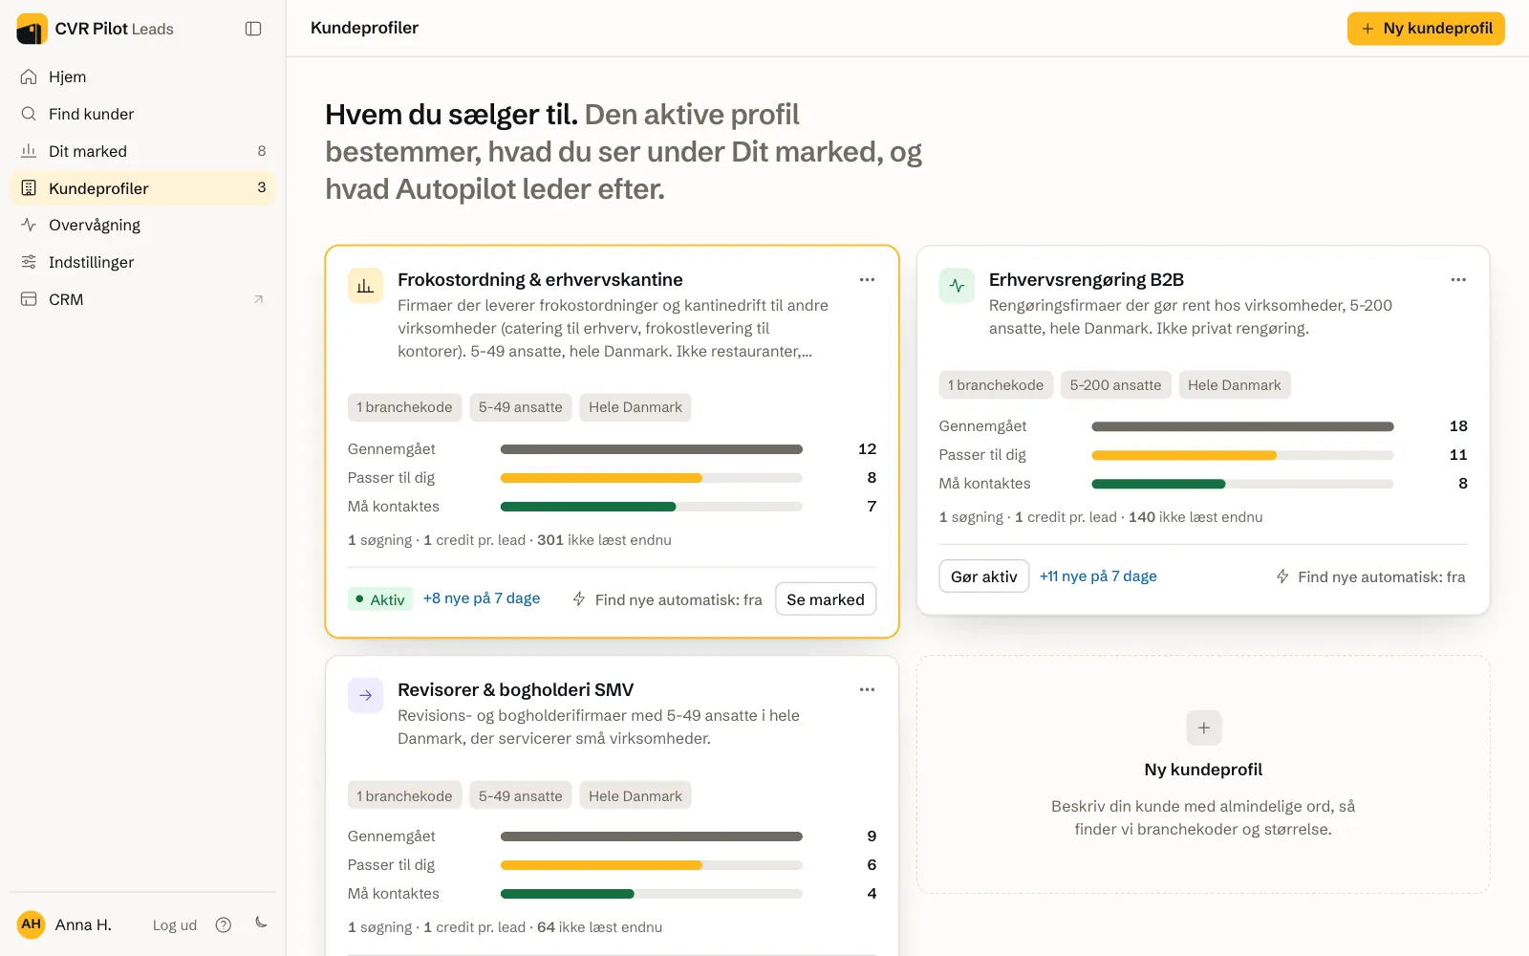Click Gør aktiv on Erhvervsrengøring

(x=984, y=576)
